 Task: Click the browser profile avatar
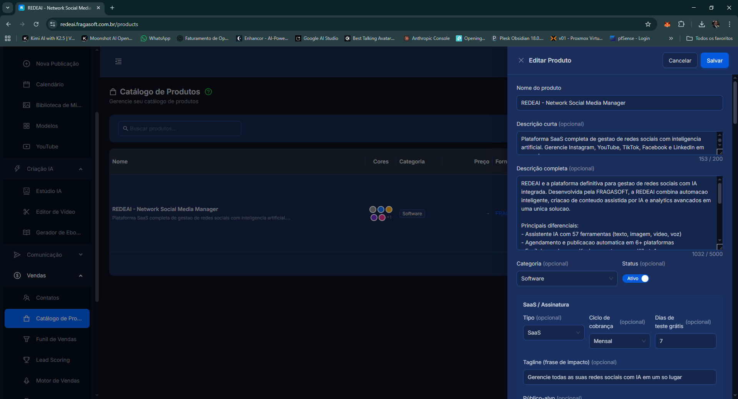(716, 24)
